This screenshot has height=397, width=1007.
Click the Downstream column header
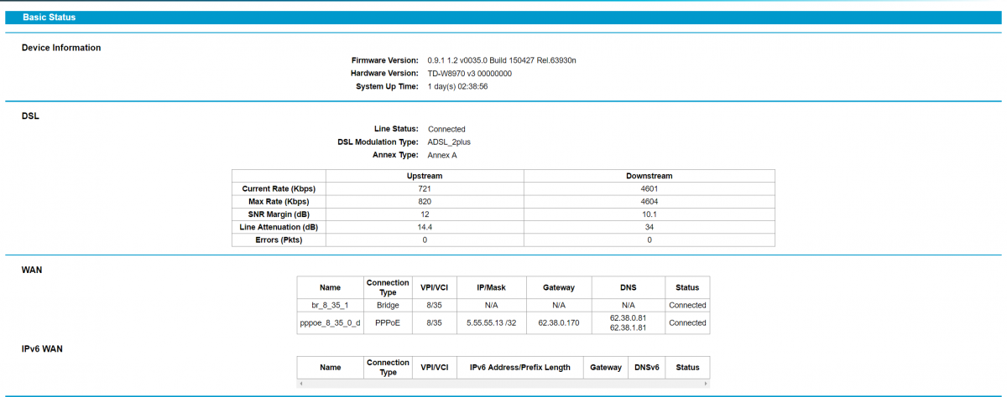(649, 176)
